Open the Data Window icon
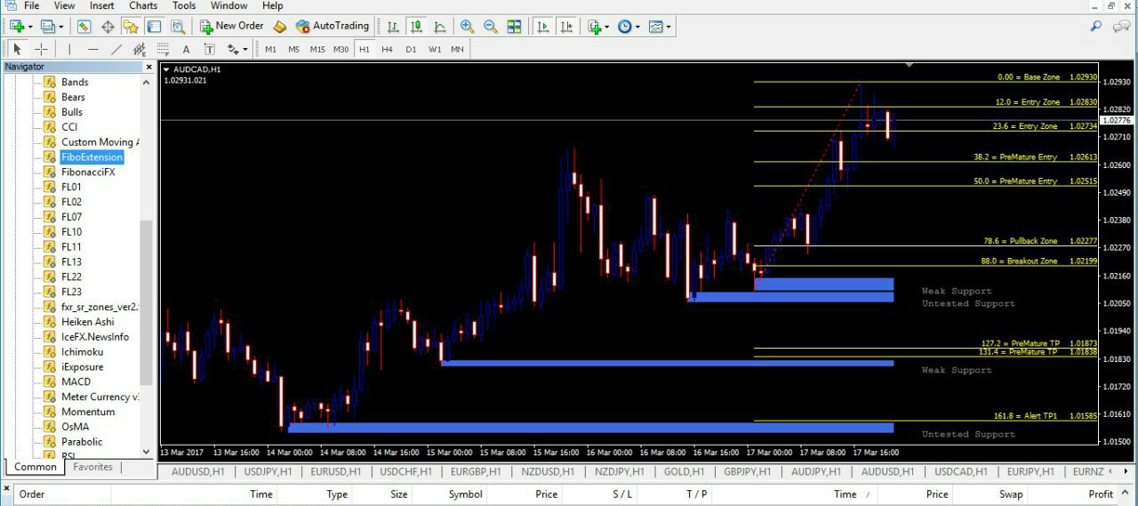 coord(108,27)
